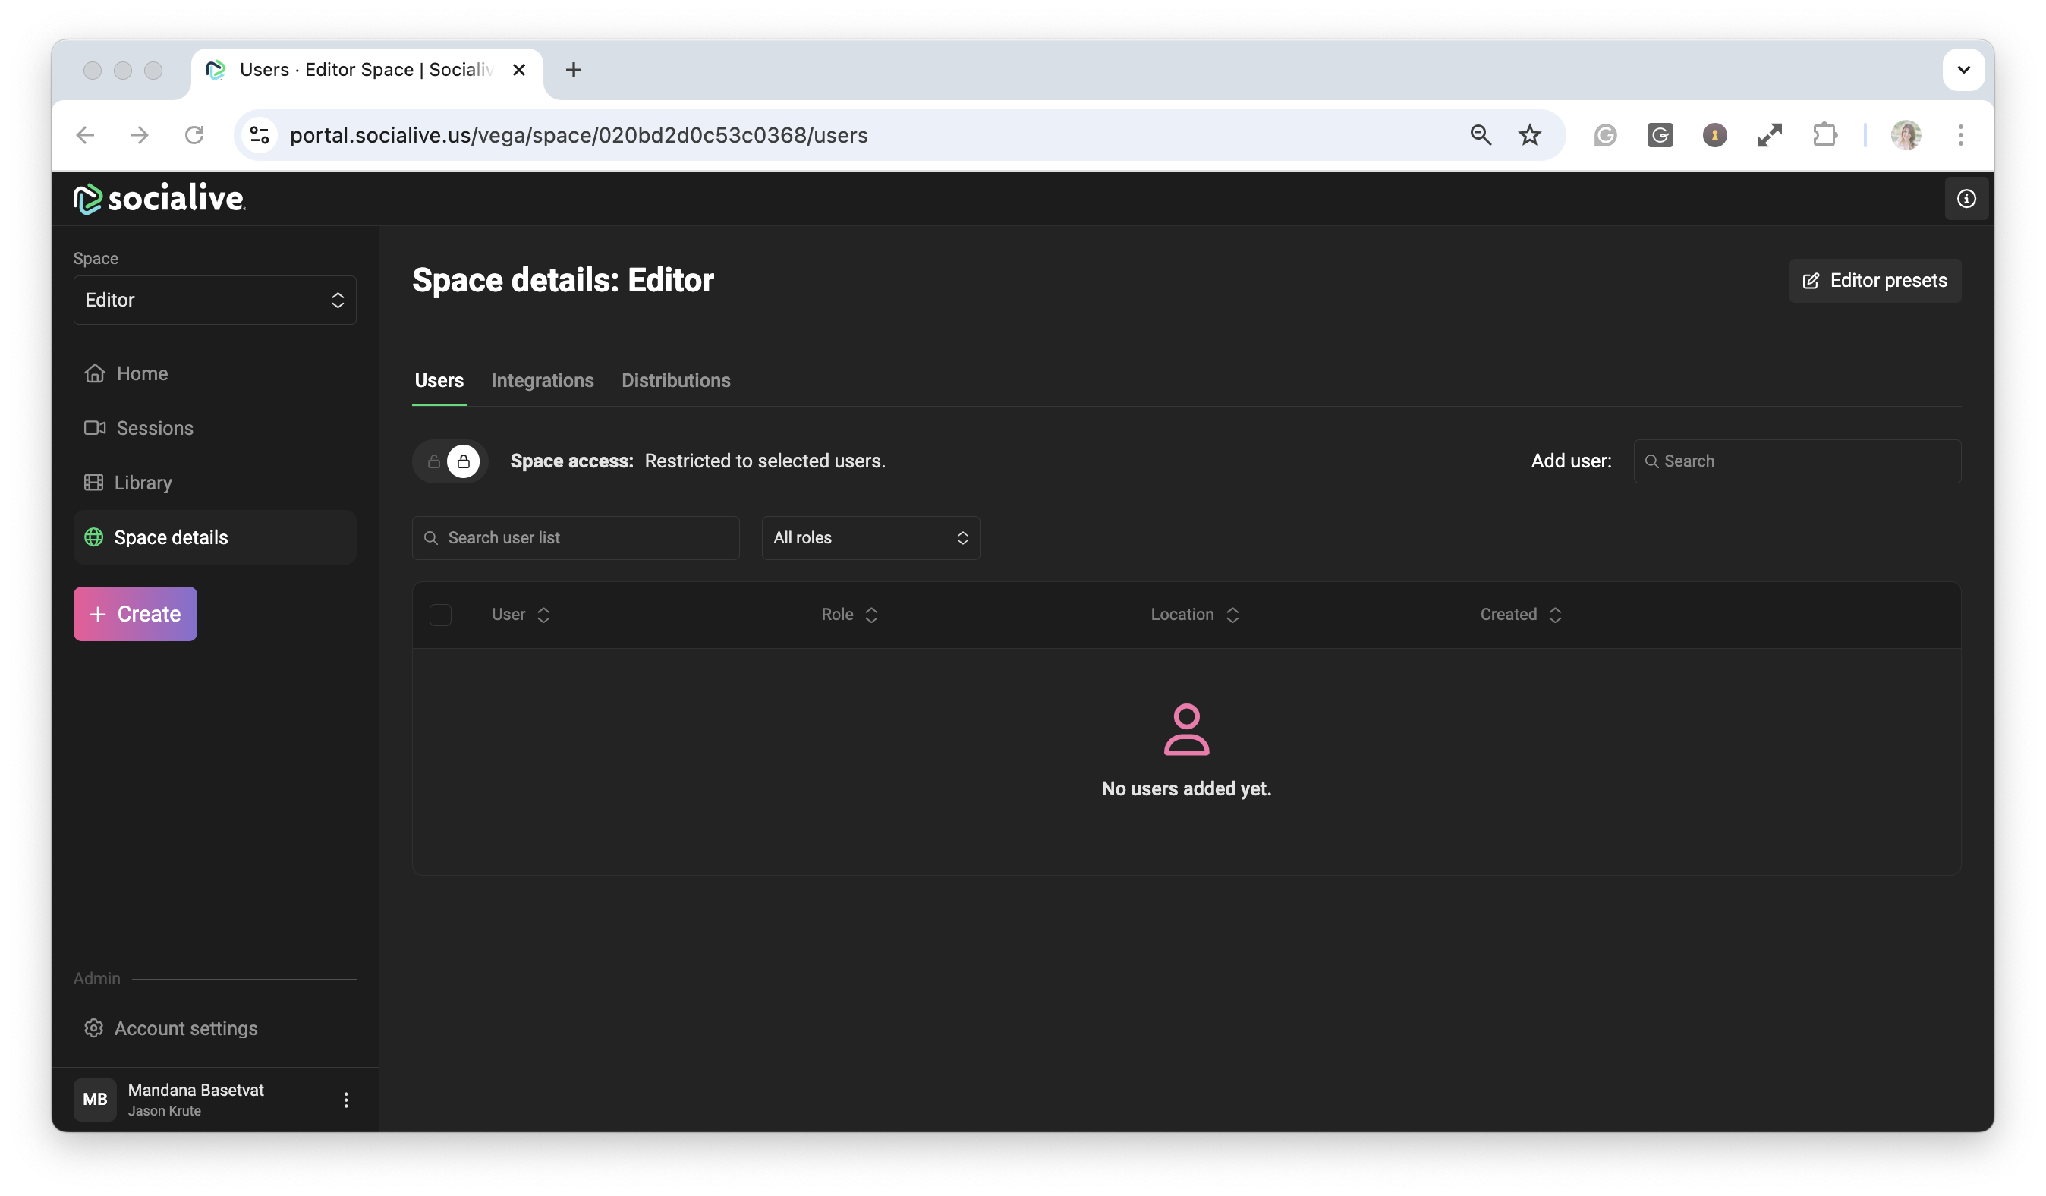Check the select-all users checkbox

440,615
